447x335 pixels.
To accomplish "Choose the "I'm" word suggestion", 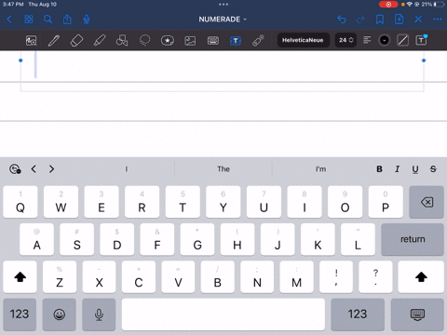I will pyautogui.click(x=321, y=169).
